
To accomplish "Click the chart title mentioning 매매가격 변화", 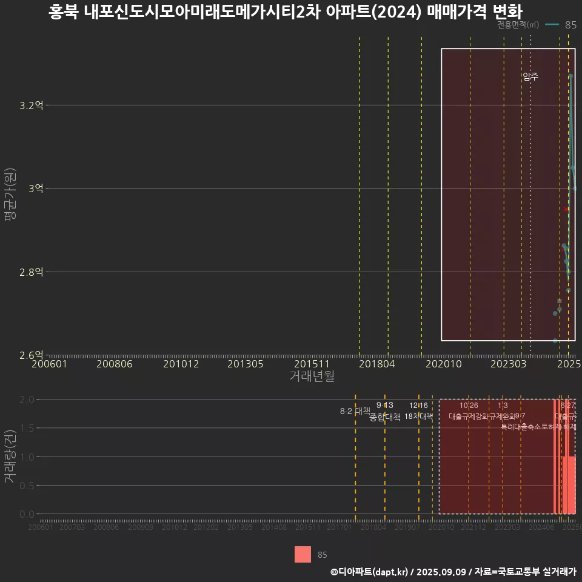I will pyautogui.click(x=286, y=12).
